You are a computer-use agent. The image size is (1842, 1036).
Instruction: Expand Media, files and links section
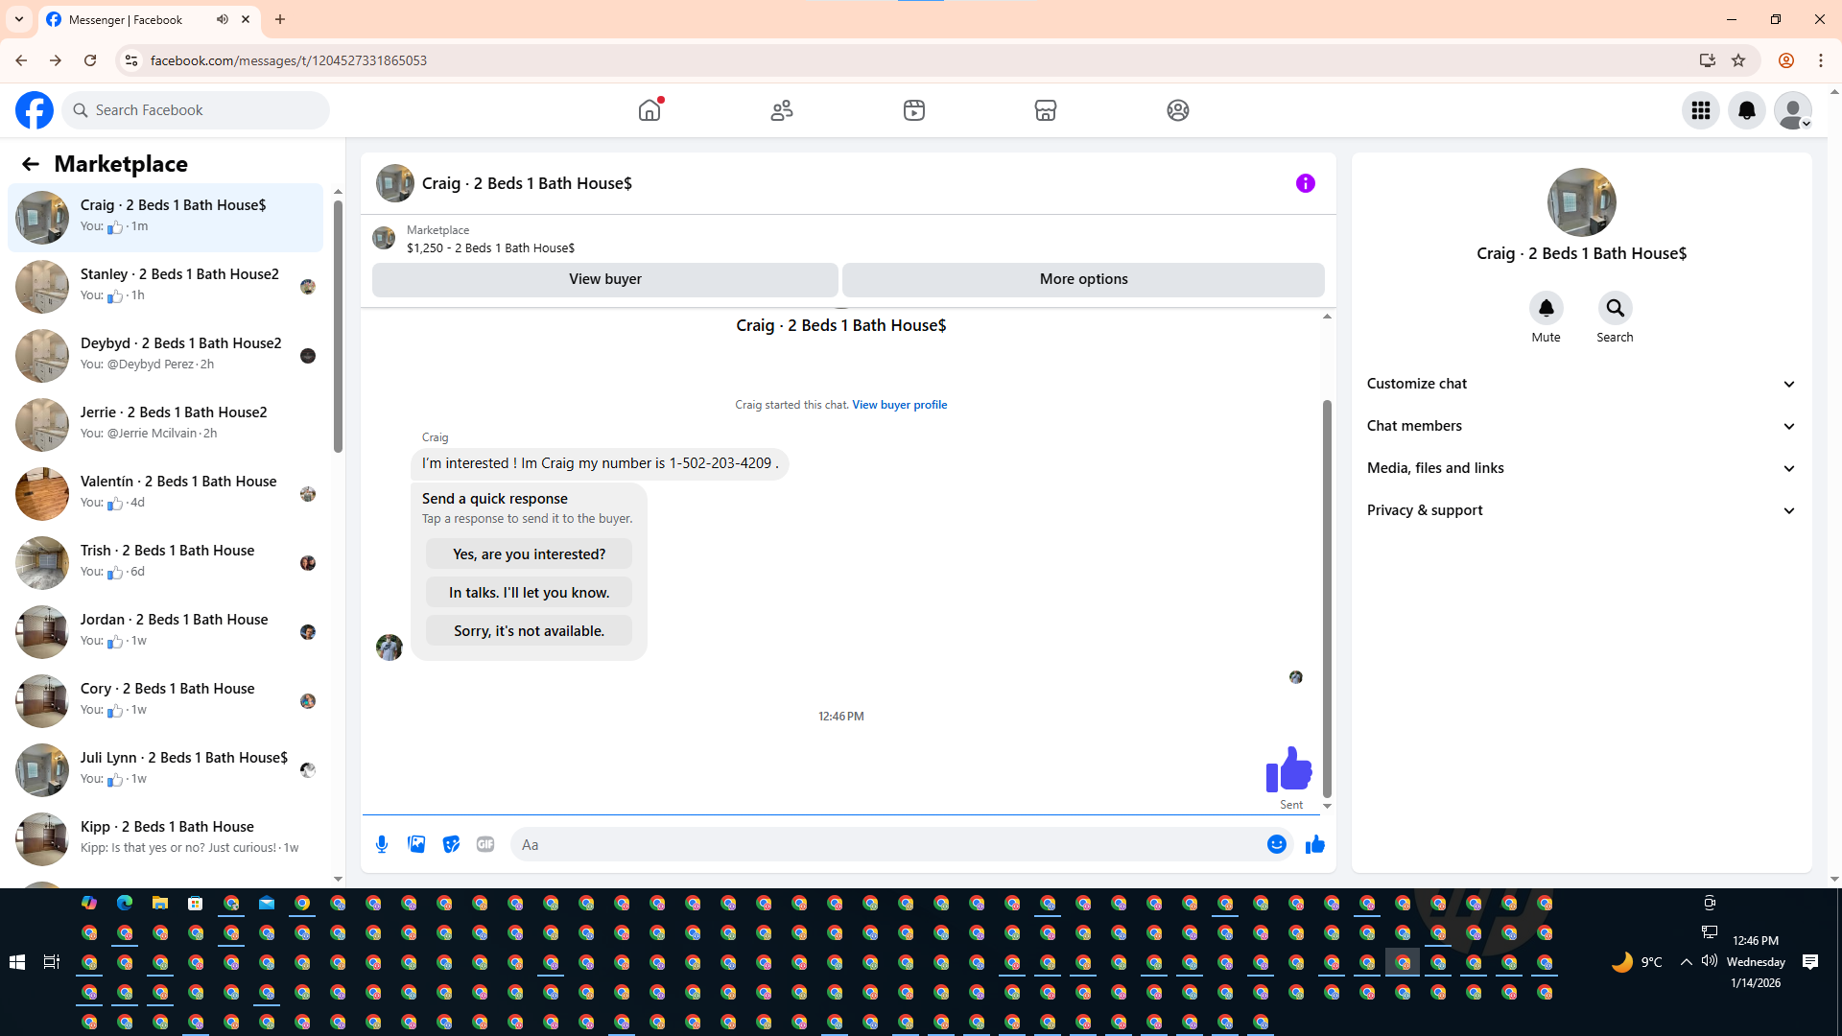tap(1581, 468)
